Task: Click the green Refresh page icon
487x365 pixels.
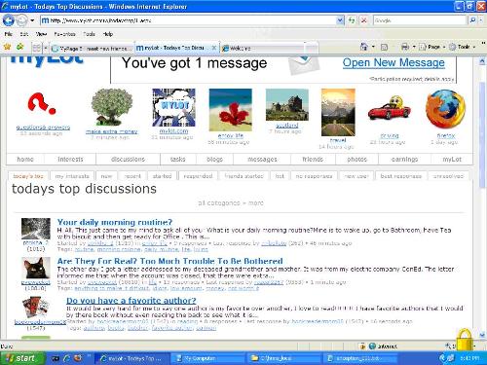Action: 352,20
